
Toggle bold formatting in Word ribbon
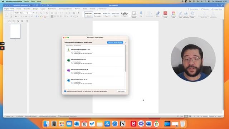[16, 16]
